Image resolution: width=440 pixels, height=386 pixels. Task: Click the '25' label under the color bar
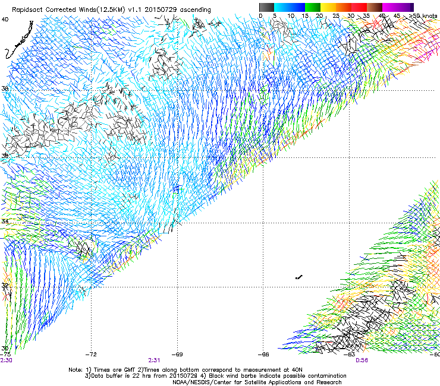click(336, 16)
